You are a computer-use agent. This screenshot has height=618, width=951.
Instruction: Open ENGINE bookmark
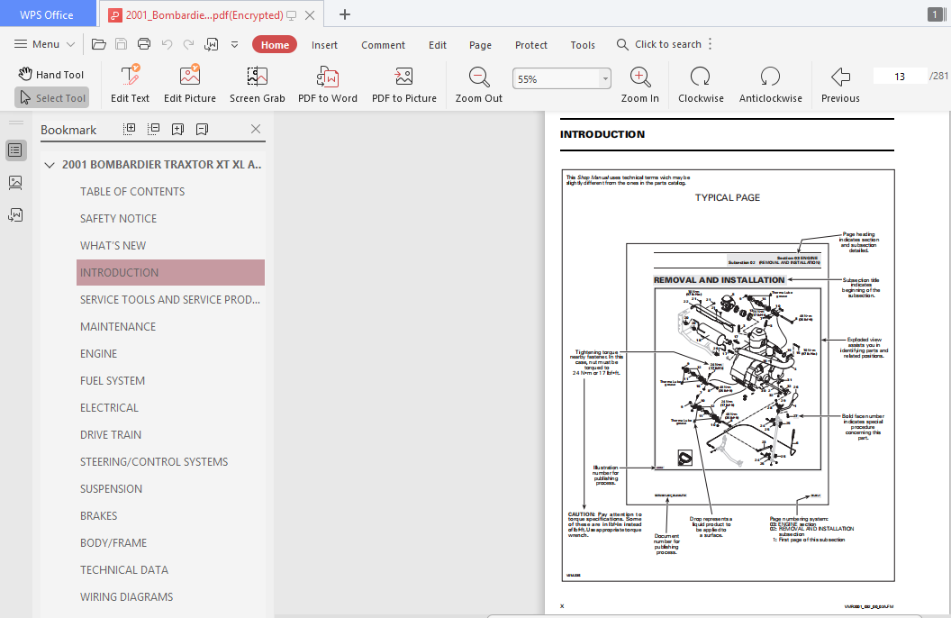[x=98, y=353]
